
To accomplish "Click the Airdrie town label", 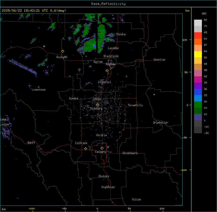I will (102, 135).
